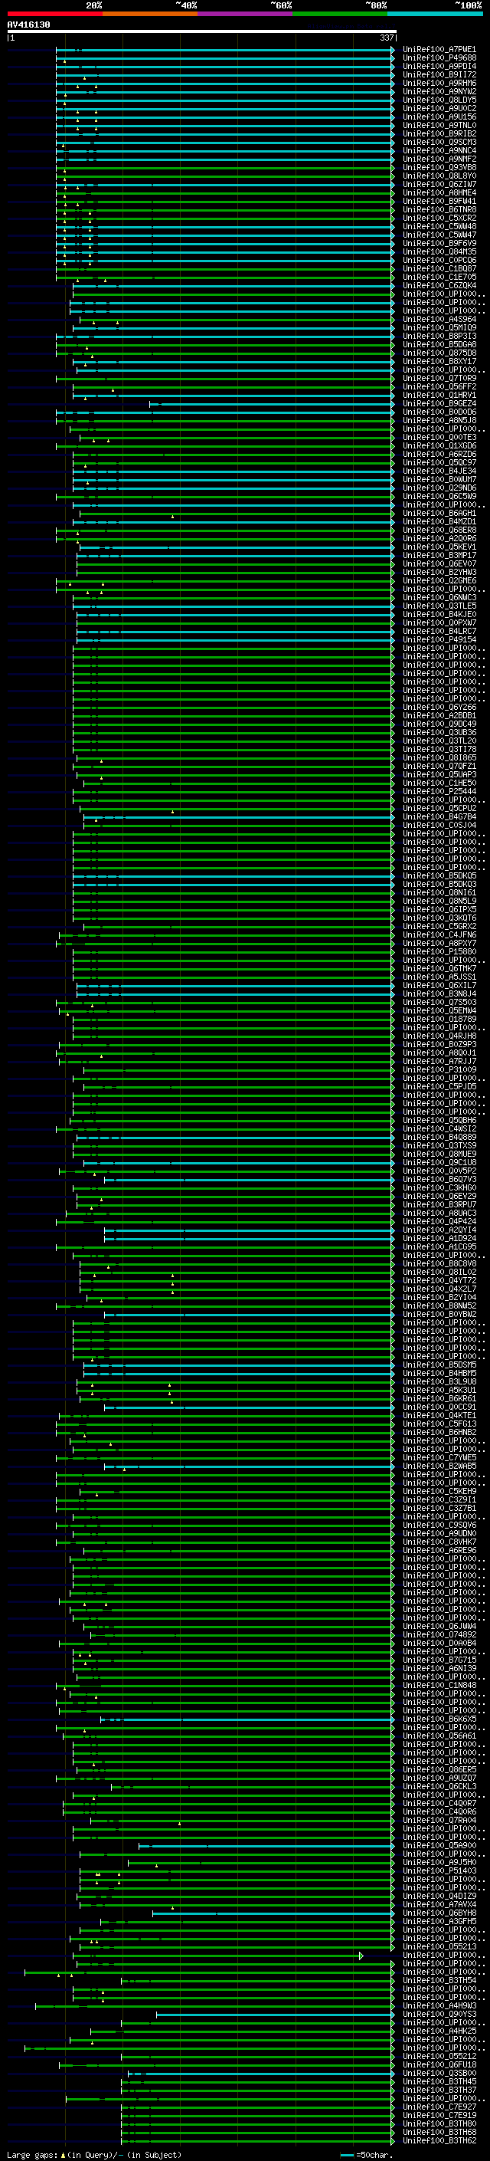The height and width of the screenshot is (2161, 490).
Task: Click hit label UniRef100_Q9SCM3
Action: pyautogui.click(x=439, y=143)
